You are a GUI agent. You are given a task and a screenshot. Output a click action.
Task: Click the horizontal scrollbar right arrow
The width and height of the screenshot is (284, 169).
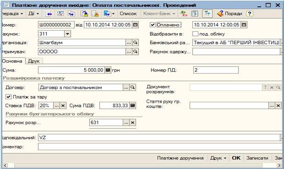279,165
